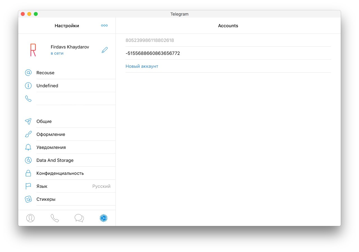Open the Стикеры settings

[x=67, y=199]
